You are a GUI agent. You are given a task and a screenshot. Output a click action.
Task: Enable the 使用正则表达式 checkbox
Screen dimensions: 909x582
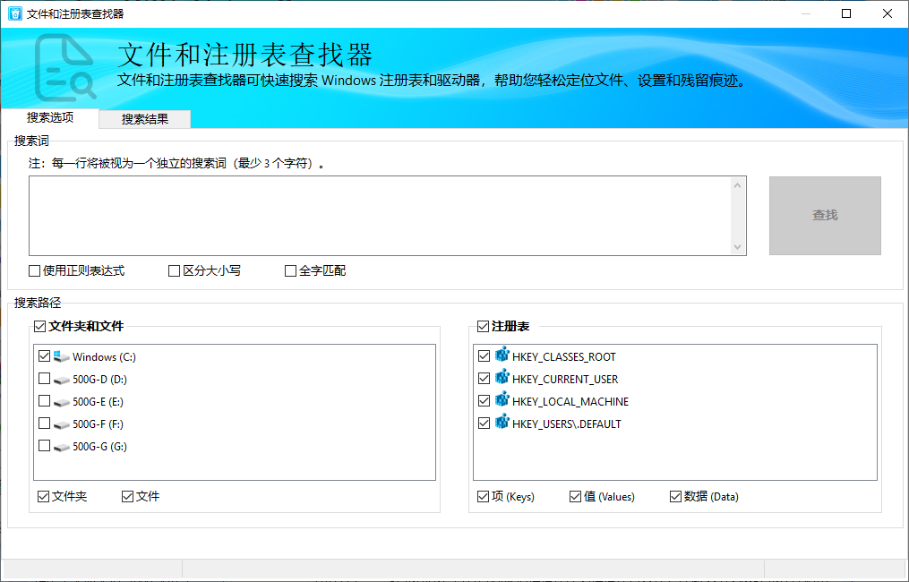(x=35, y=271)
